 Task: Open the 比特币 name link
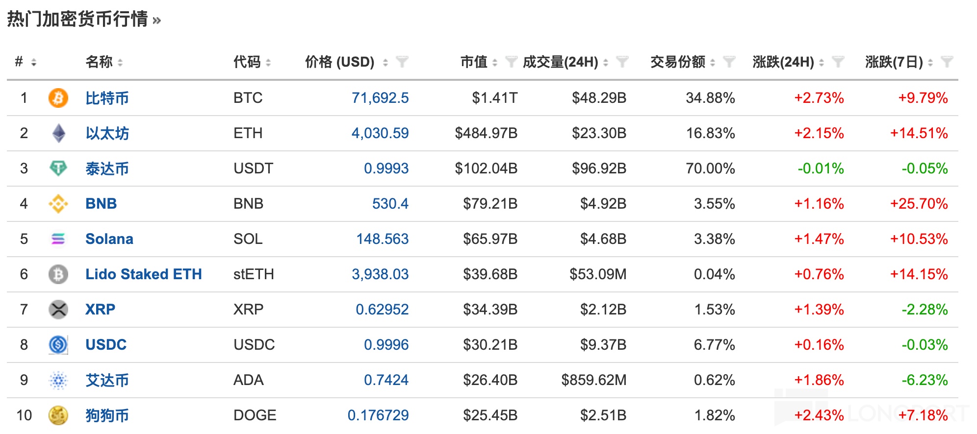pos(107,98)
